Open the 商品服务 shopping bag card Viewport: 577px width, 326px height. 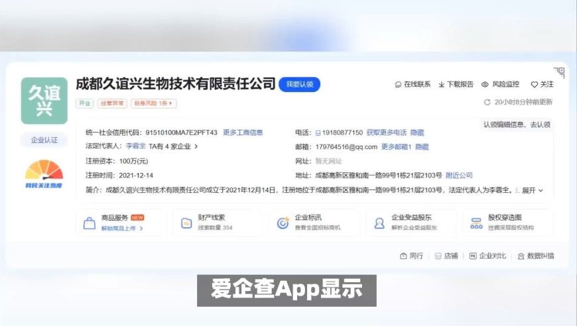pos(121,223)
